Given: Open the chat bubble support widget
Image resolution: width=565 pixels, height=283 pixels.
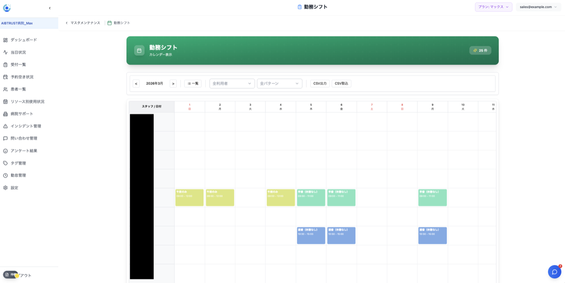Looking at the screenshot, I should [x=554, y=272].
